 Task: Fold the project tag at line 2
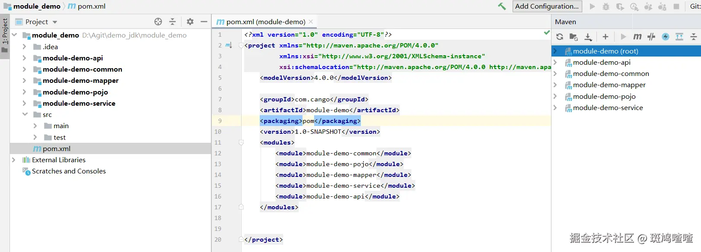click(241, 45)
